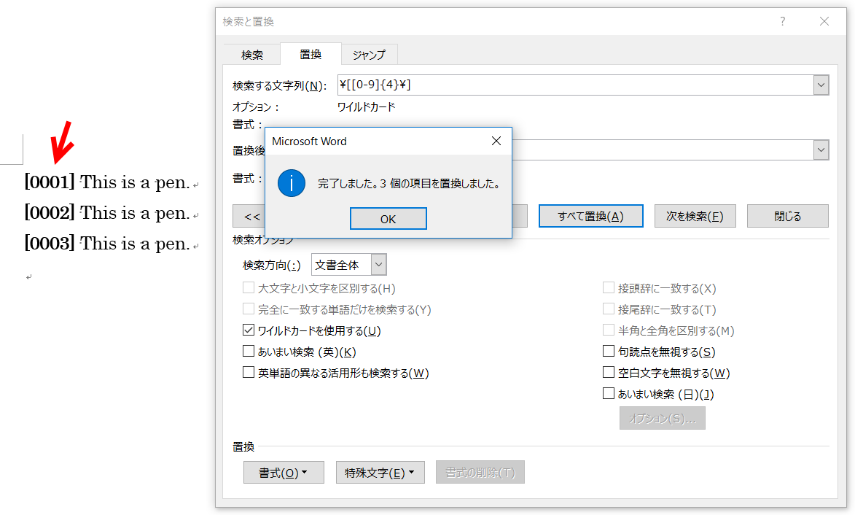Expand the 検索する文字列 history dropdown

click(821, 85)
